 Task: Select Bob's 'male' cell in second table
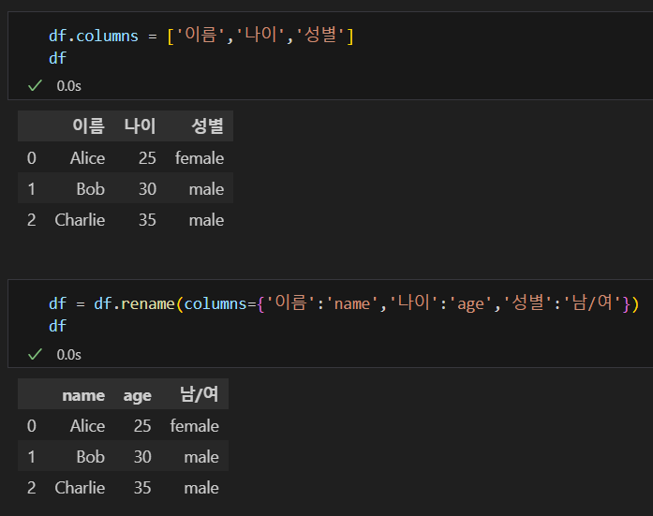tap(201, 457)
